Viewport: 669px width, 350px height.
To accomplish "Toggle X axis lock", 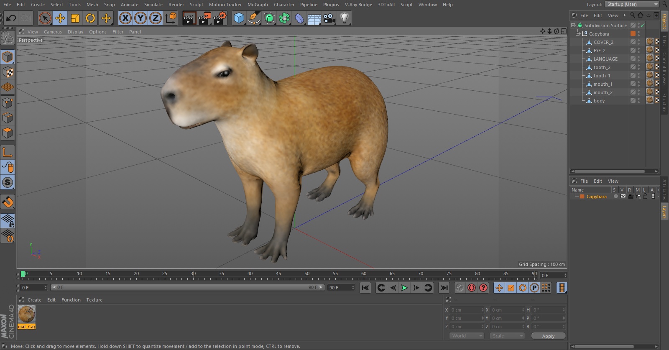I will [125, 18].
